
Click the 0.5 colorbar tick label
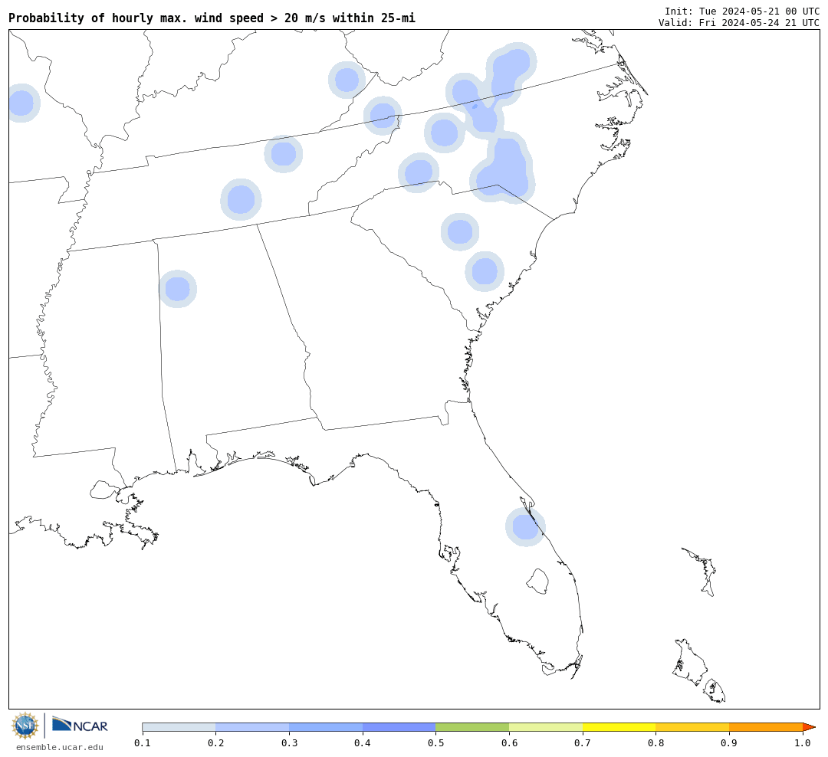435,743
